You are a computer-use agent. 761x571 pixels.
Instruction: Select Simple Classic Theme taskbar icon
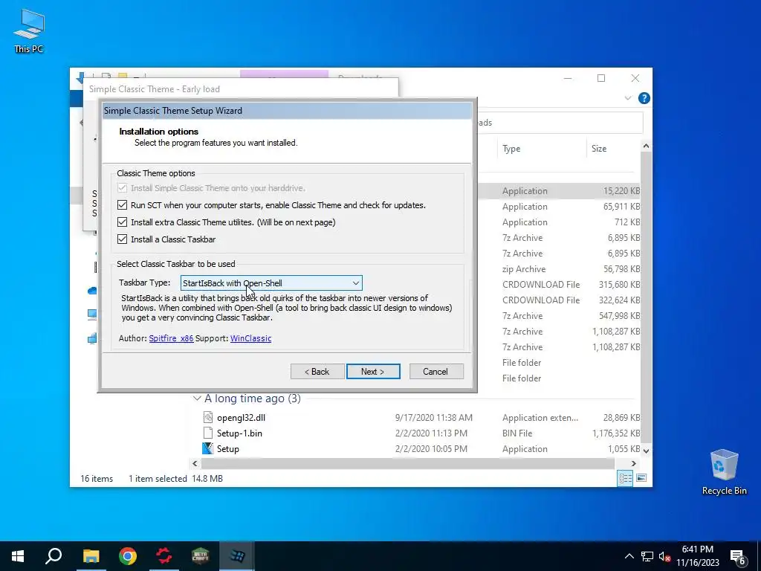[237, 556]
